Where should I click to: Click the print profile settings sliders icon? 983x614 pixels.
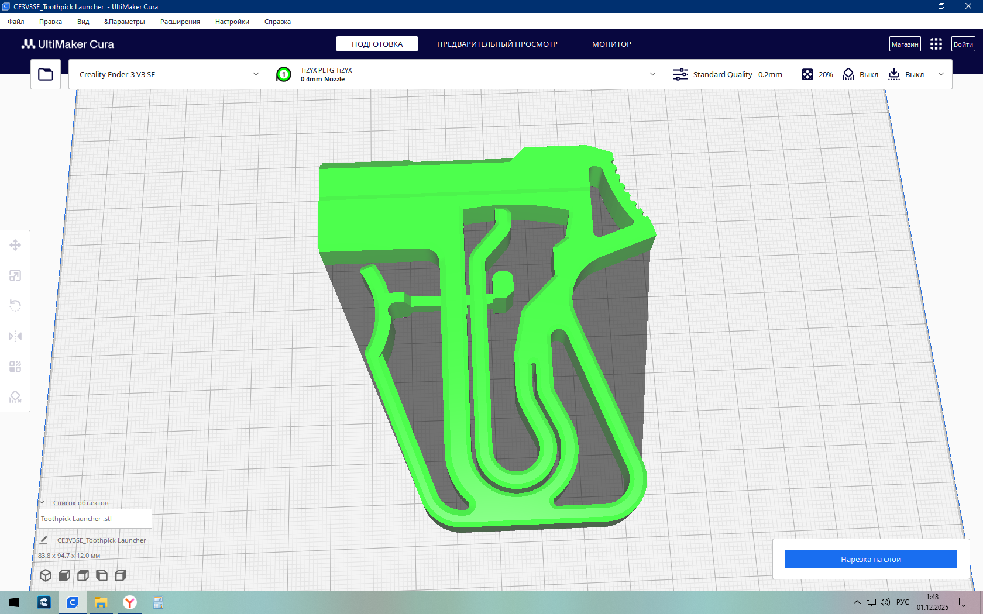coord(680,74)
